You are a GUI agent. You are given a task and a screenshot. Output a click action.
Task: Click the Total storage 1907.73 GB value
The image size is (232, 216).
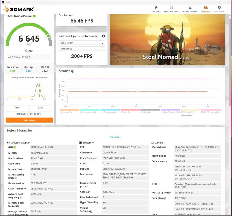[197, 198]
